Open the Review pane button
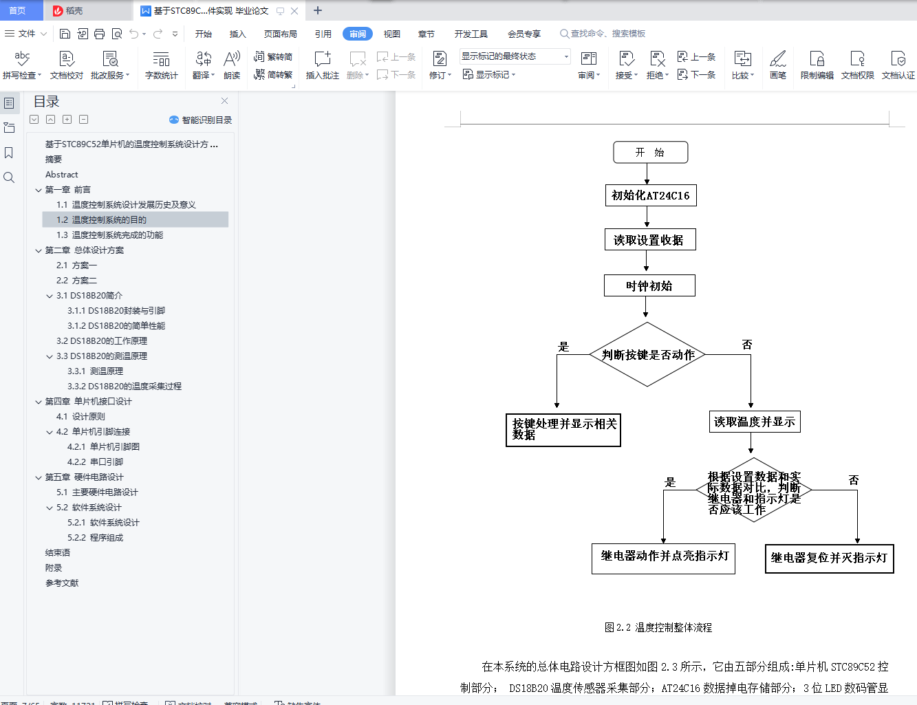This screenshot has height=705, width=917. point(589,65)
